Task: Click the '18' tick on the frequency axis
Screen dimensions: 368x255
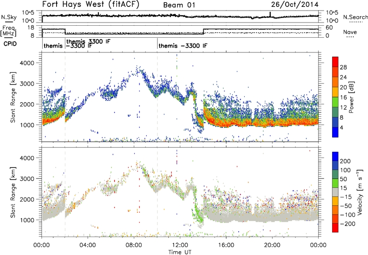Action: tap(31, 28)
